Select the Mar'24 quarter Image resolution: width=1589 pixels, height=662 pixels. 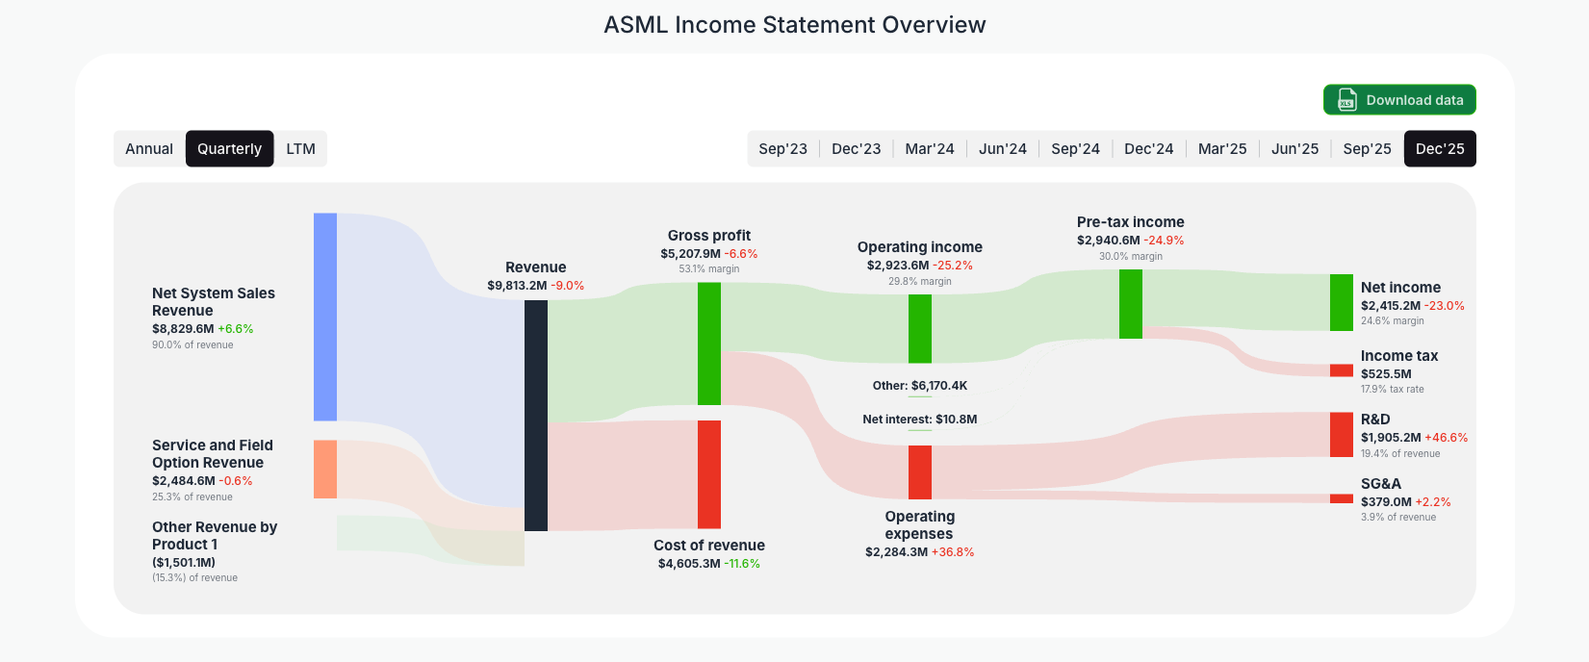tap(930, 149)
